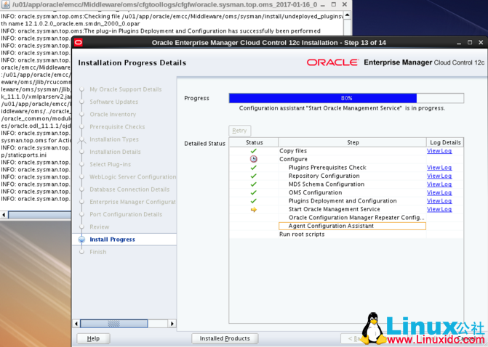The image size is (488, 347).
Task: Click the Retry button
Action: (240, 131)
